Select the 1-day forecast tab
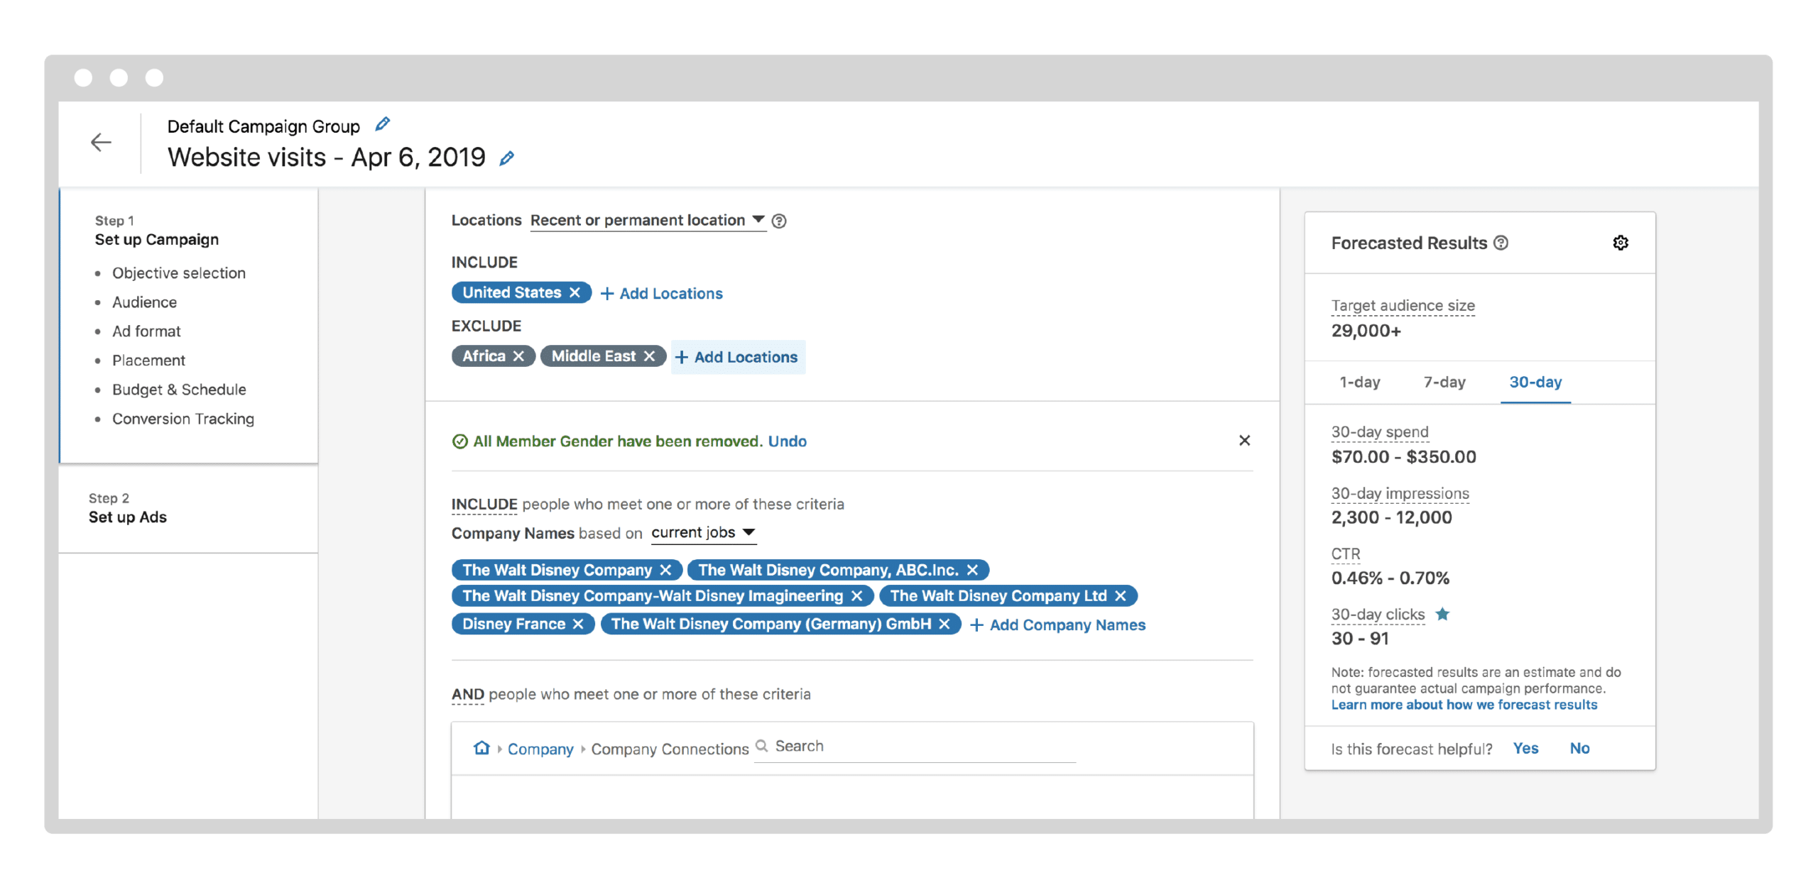 (1359, 383)
